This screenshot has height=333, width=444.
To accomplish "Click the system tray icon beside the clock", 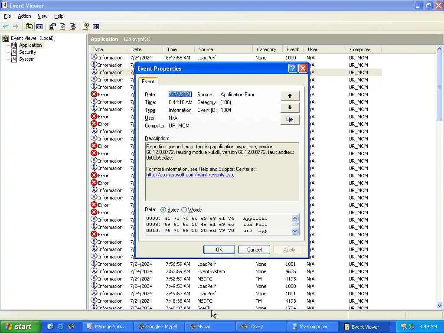I will pos(412,326).
